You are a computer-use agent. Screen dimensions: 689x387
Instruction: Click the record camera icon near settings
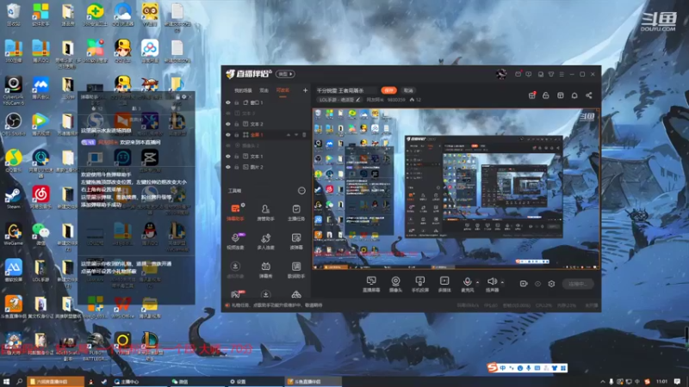[x=524, y=284]
